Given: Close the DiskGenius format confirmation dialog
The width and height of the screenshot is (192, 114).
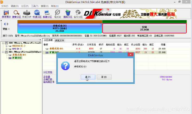Looking at the screenshot, I should pyautogui.click(x=130, y=54).
